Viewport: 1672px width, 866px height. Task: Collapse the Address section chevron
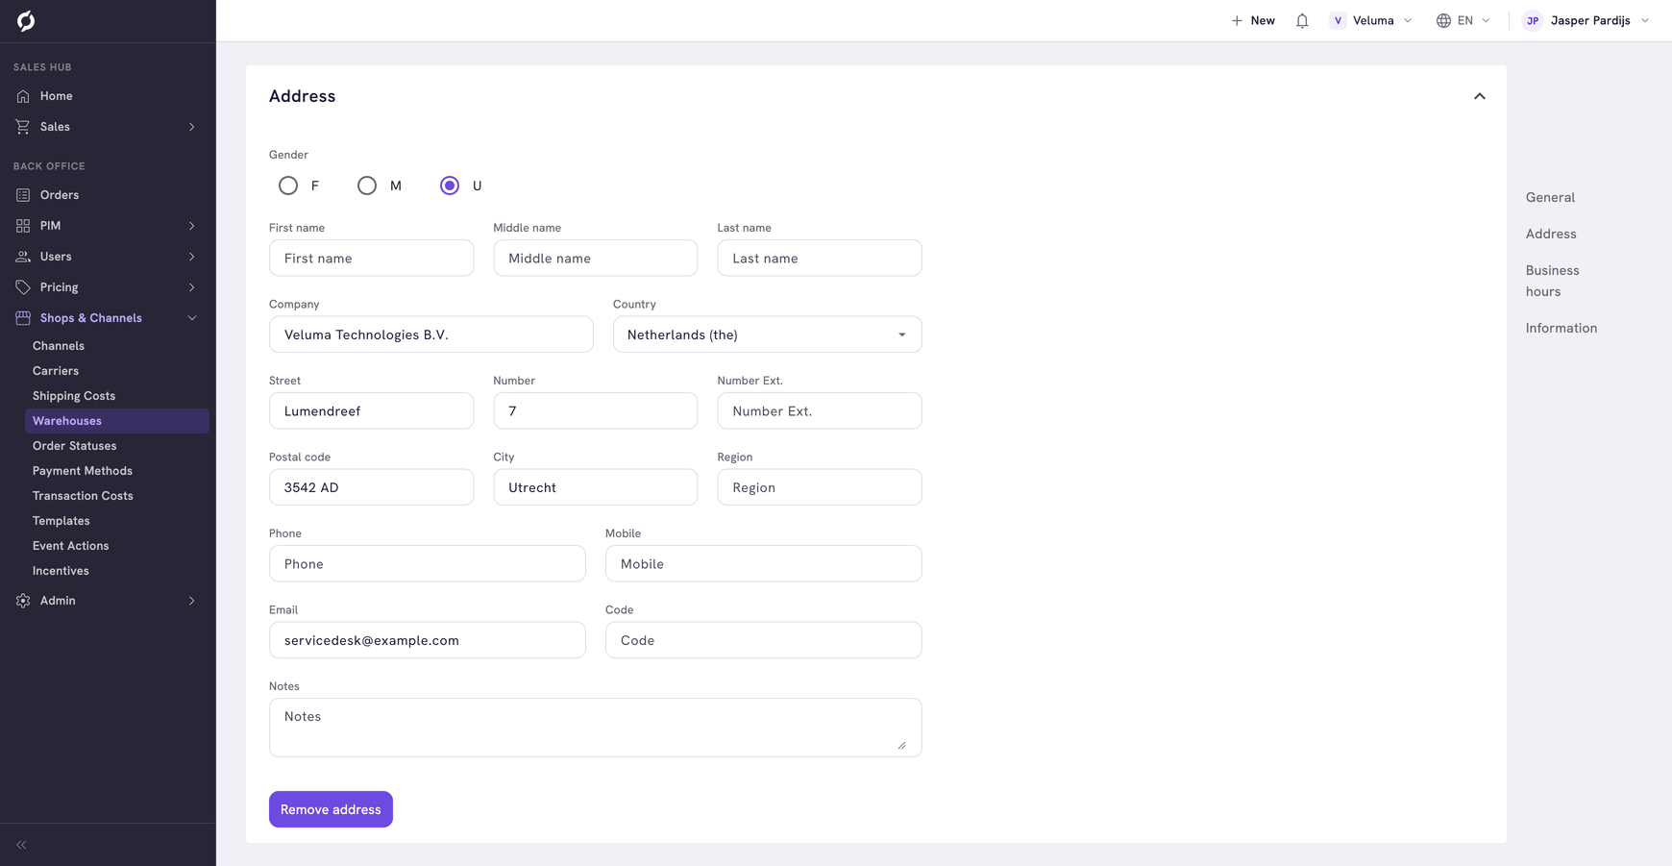pos(1480,96)
